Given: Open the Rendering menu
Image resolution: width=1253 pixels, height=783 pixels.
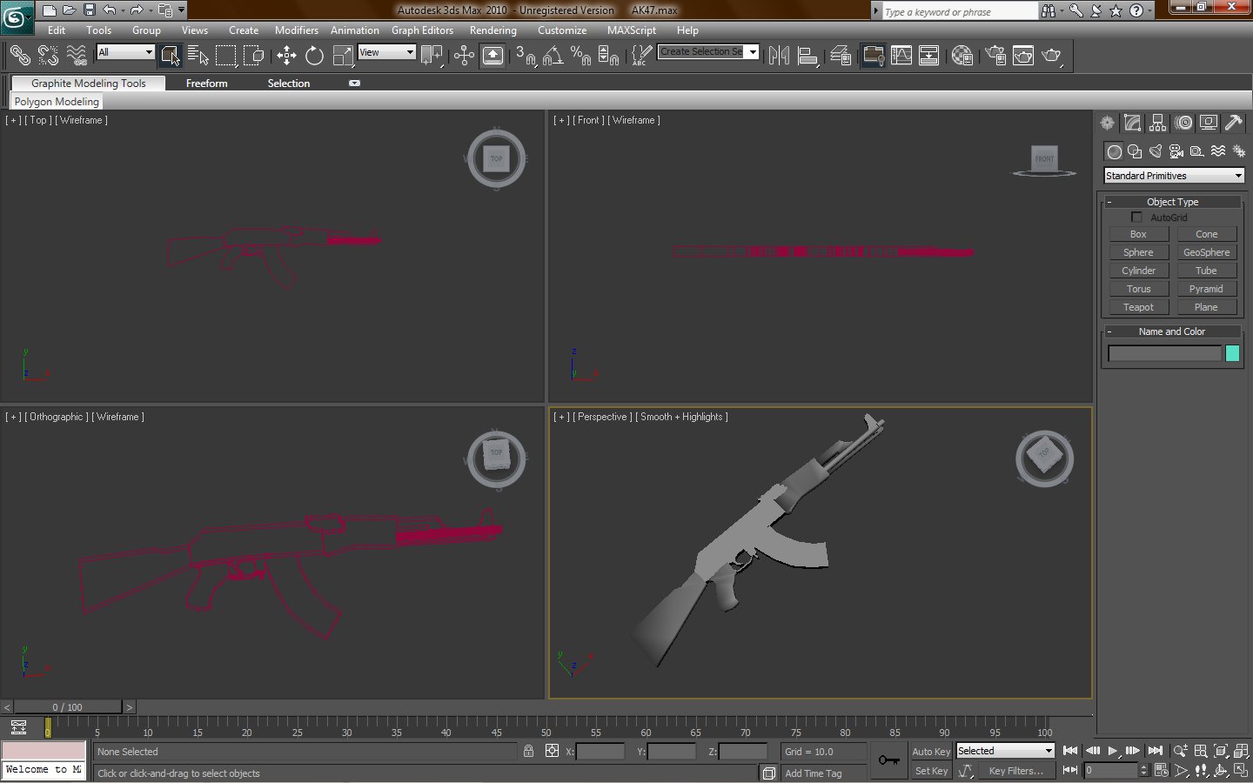Looking at the screenshot, I should click(493, 30).
